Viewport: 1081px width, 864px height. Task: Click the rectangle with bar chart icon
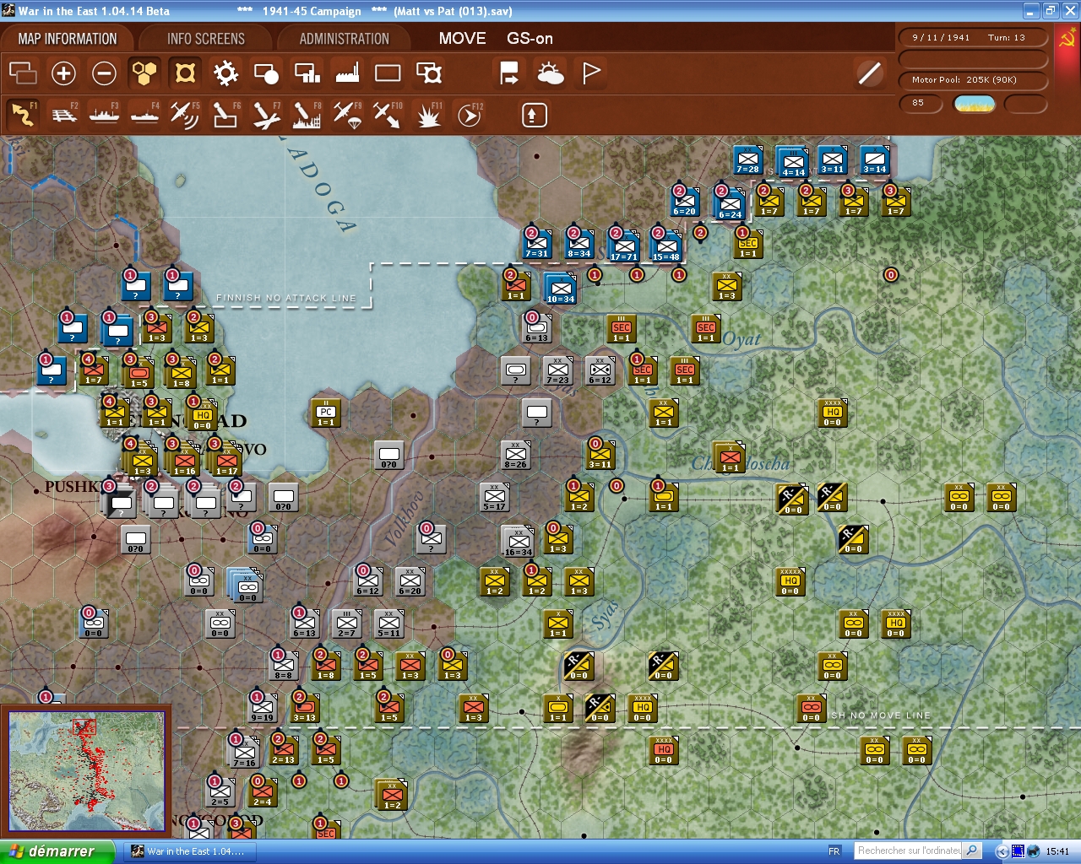(307, 73)
